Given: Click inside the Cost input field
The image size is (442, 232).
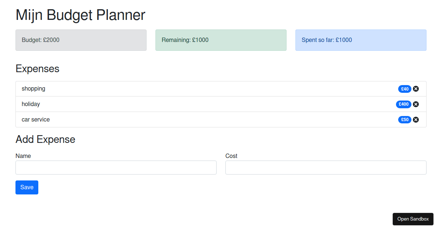Looking at the screenshot, I should [x=326, y=168].
